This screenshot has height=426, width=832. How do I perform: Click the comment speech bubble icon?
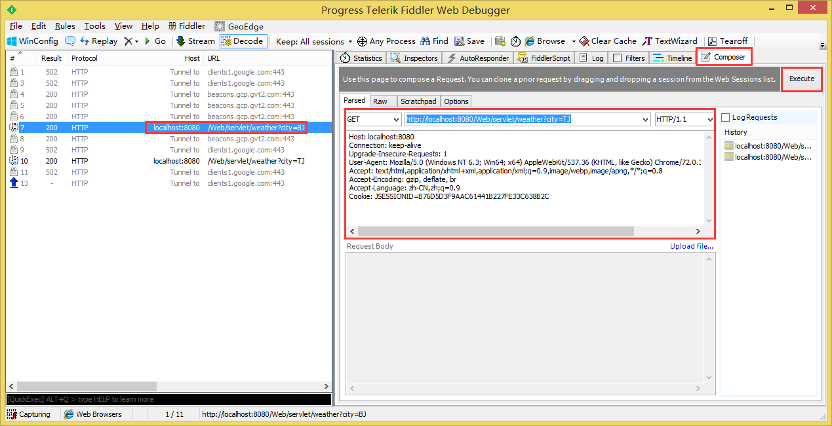(69, 41)
